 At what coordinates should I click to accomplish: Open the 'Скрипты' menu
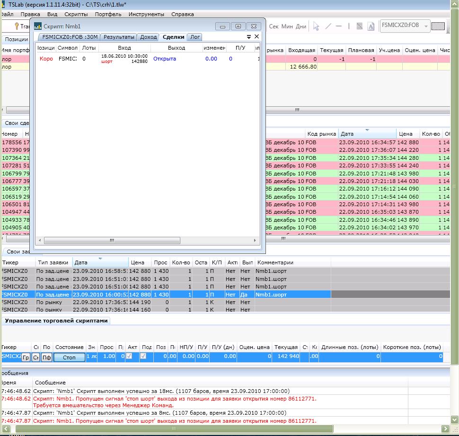(x=76, y=14)
